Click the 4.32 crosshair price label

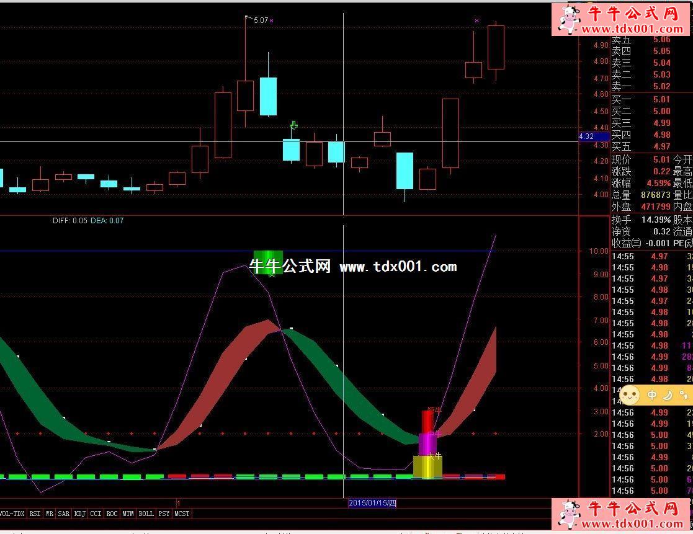click(586, 136)
